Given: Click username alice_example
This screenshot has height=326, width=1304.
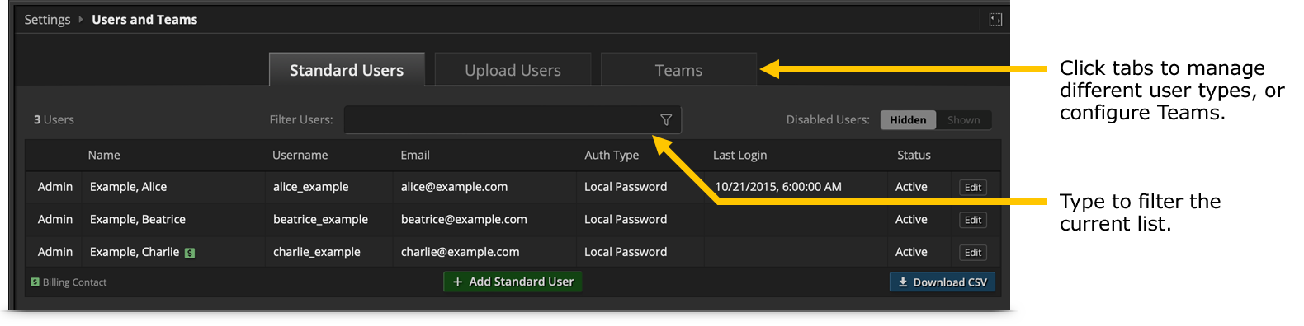Looking at the screenshot, I should tap(310, 187).
